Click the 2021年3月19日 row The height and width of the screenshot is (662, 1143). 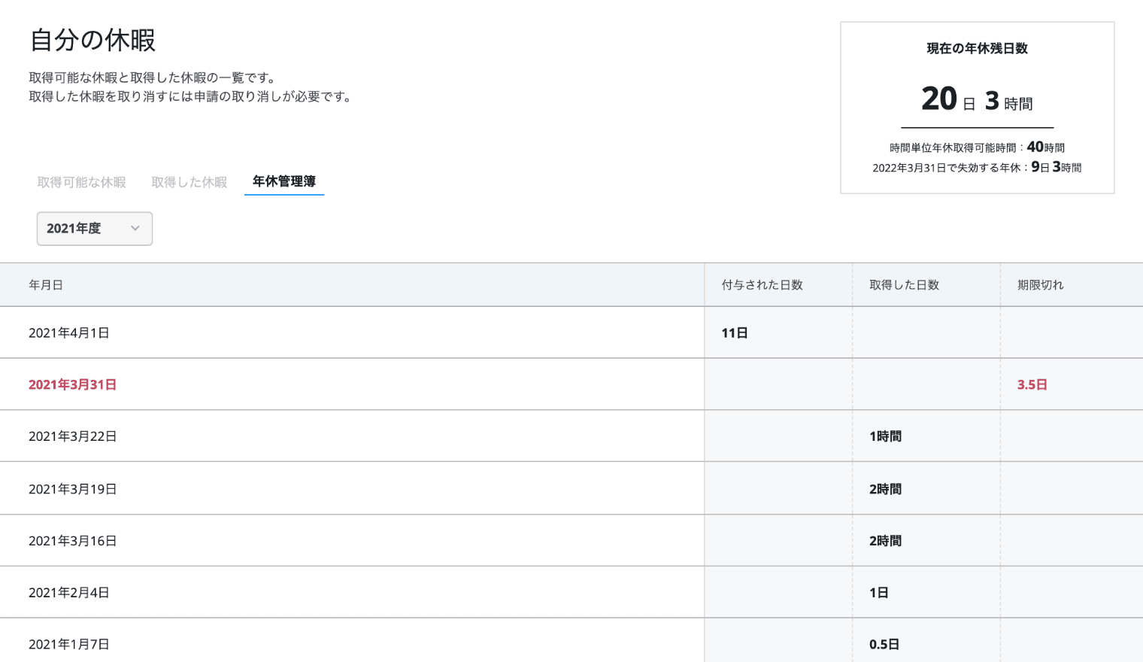pos(72,489)
